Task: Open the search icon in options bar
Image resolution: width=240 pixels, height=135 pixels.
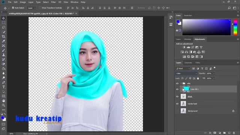Action: (x=229, y=8)
